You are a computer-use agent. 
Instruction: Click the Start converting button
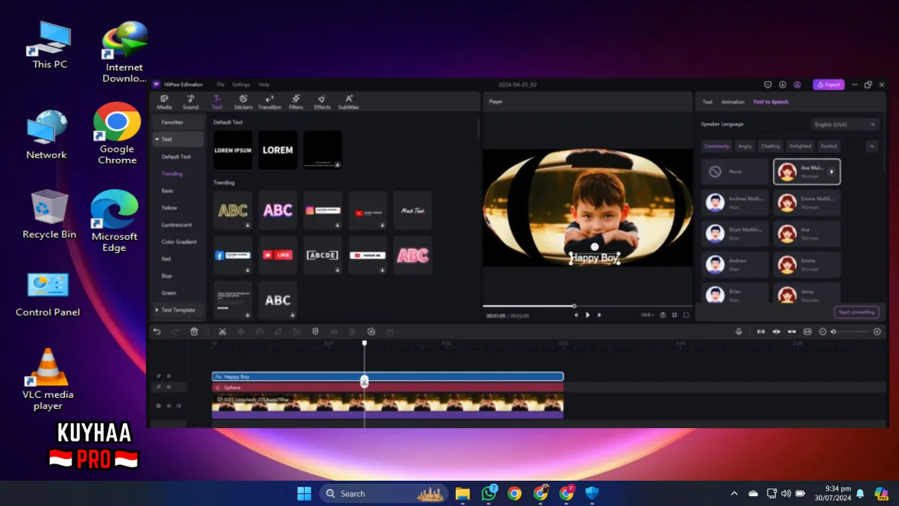click(x=857, y=312)
